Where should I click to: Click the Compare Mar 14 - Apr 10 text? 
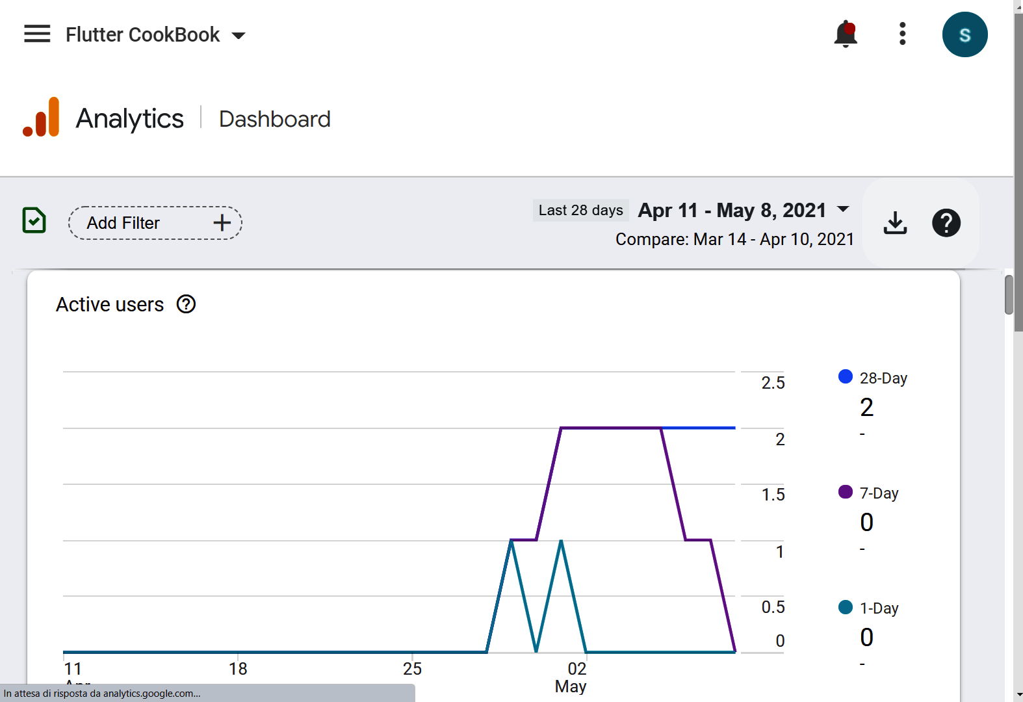734,239
